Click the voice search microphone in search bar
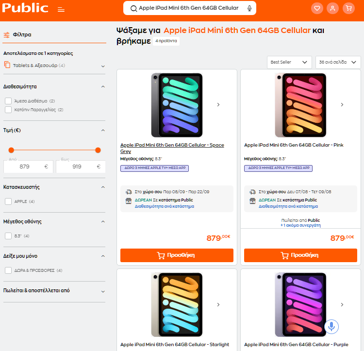364x351 pixels. [249, 8]
